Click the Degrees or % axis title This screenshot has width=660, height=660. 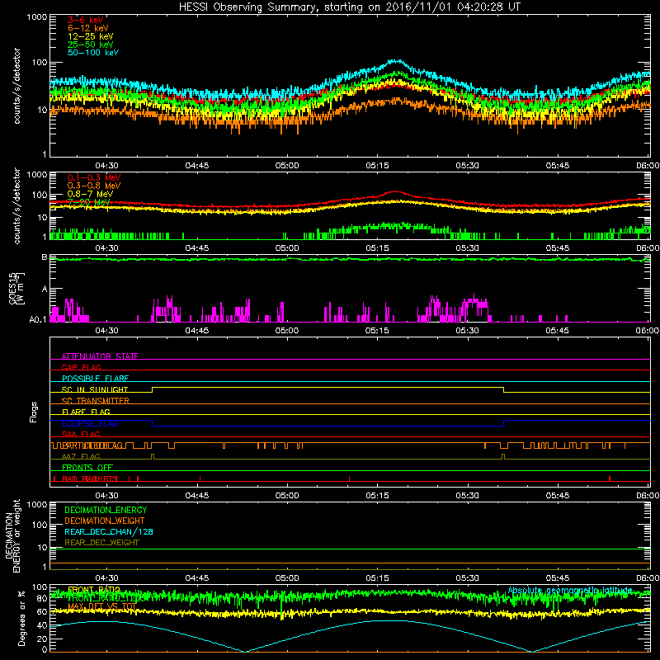pos(21,618)
